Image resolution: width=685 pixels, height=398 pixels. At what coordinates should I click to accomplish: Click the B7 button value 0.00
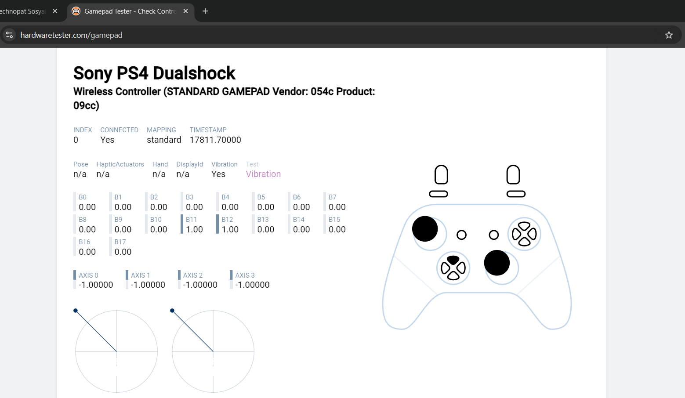[x=337, y=207]
